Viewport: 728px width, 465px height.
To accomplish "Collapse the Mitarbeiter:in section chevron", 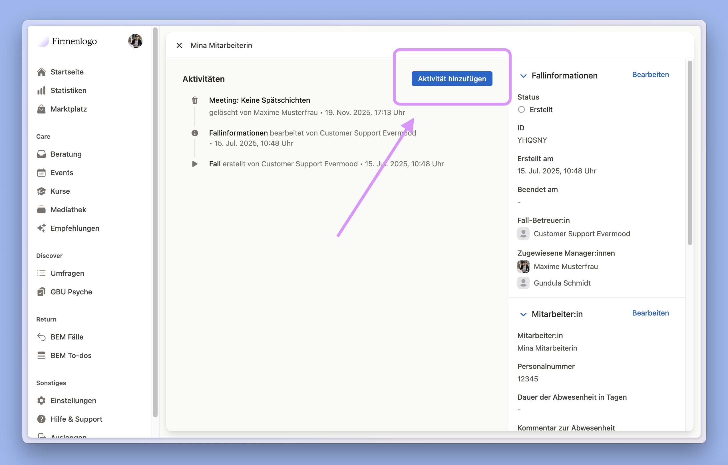I will 523,315.
